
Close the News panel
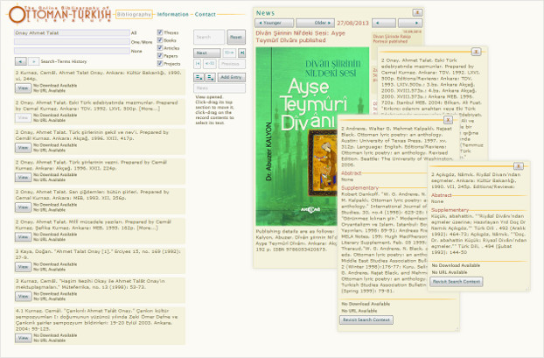click(417, 12)
